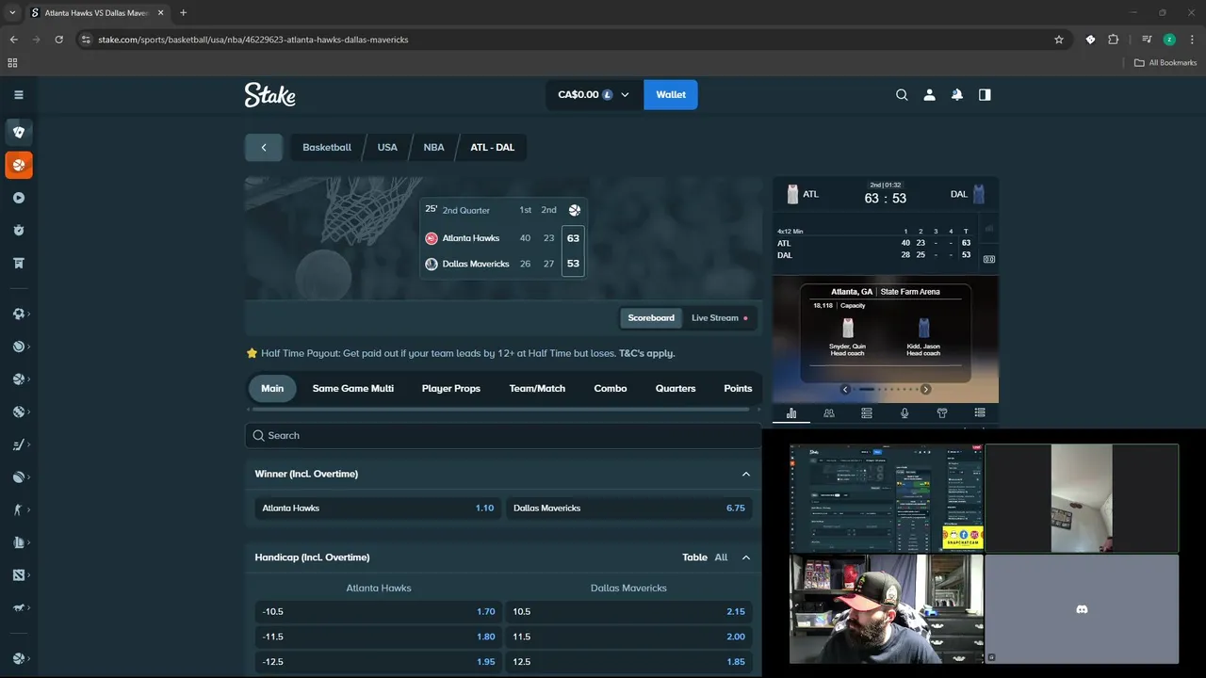Open Starting Soon stopwatch icon in sidebar
The image size is (1206, 678).
[18, 231]
